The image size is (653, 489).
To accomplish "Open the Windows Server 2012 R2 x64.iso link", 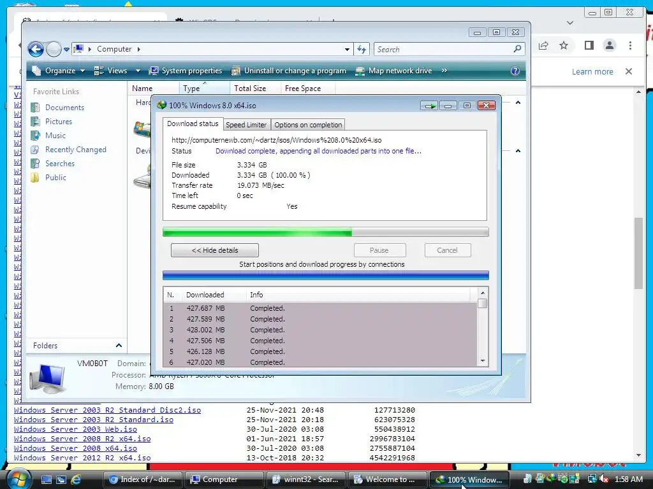I will point(82,458).
